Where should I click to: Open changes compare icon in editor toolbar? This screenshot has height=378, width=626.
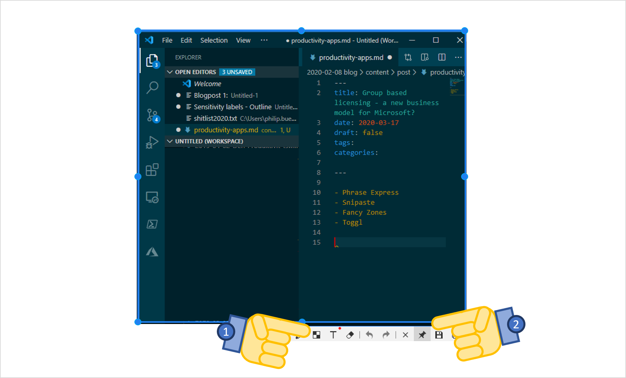click(408, 57)
